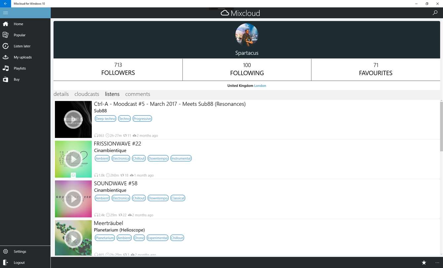
Task: Click 863 plays headphone icon
Action: click(96, 135)
